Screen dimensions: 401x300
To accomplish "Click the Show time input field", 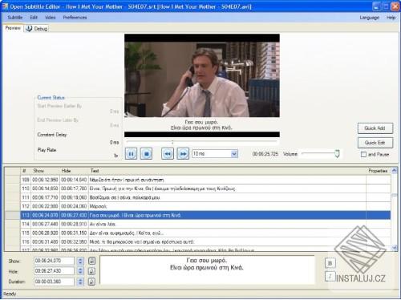I will tap(54, 261).
